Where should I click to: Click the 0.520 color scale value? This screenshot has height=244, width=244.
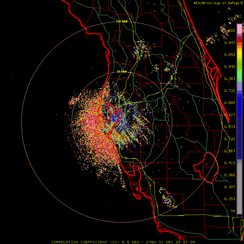tap(230, 139)
